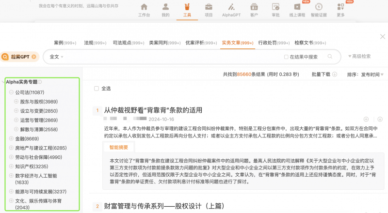This screenshot has height=213, width=388.
Task: Open the 工作台 home icon
Action: tap(144, 8)
